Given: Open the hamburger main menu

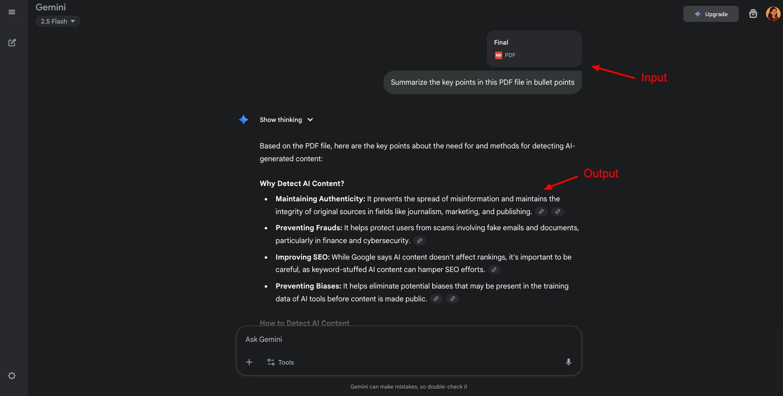Looking at the screenshot, I should tap(12, 12).
